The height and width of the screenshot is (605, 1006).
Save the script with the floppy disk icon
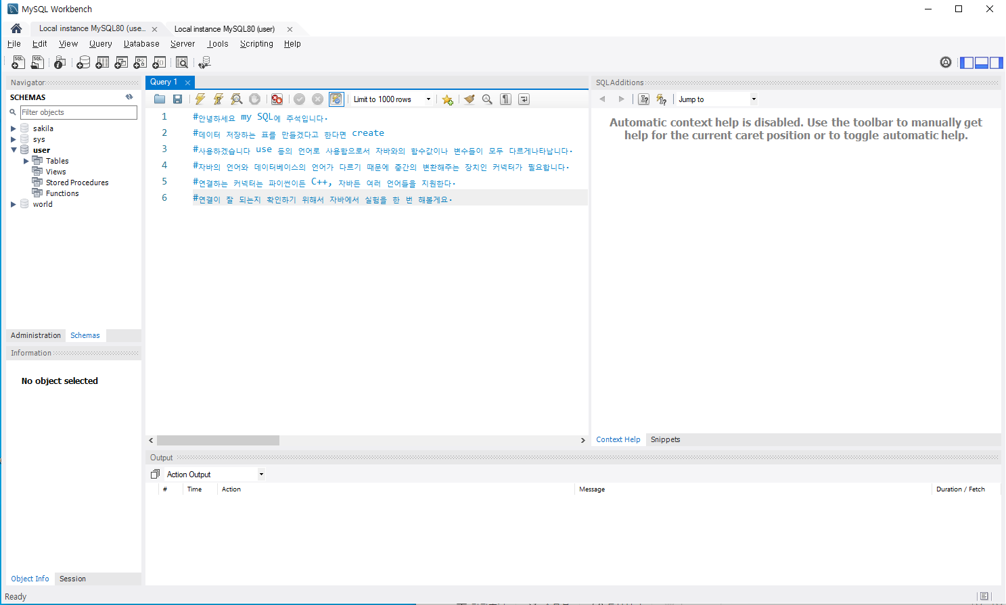(x=177, y=99)
